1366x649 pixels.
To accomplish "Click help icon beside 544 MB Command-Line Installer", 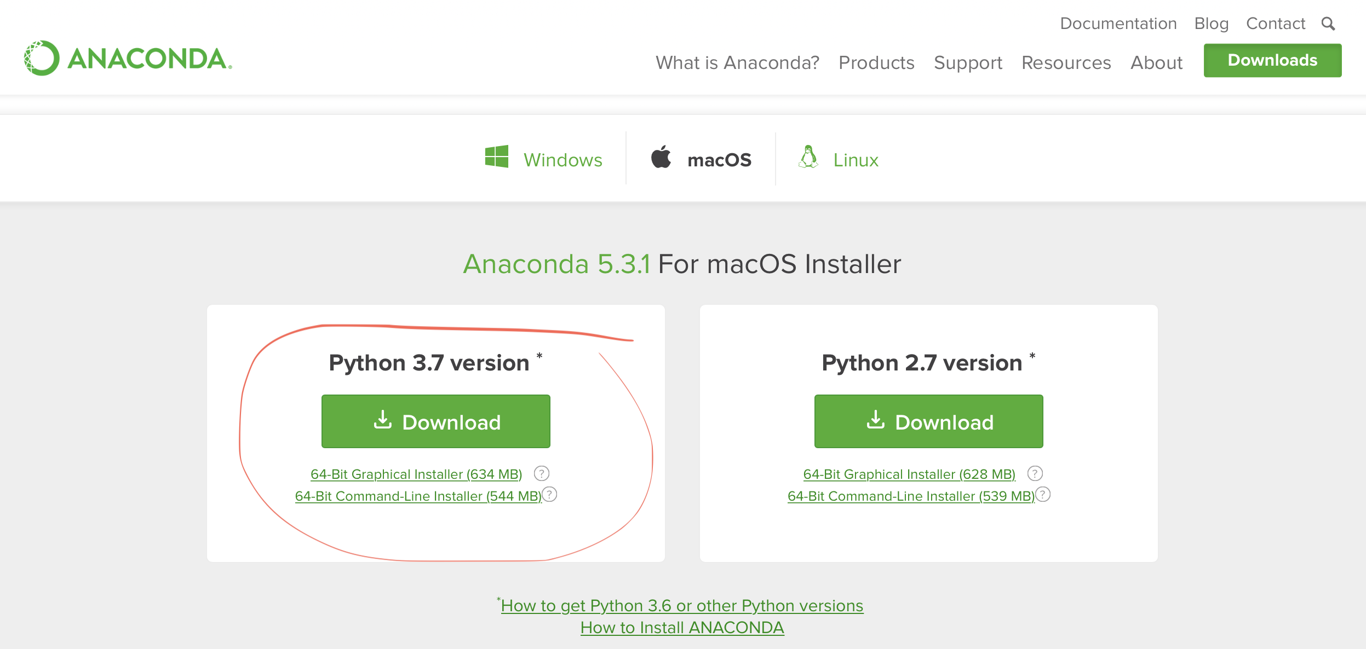I will [549, 495].
